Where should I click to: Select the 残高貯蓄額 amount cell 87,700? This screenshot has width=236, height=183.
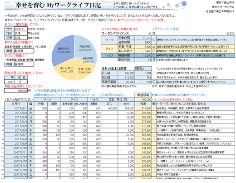click(126, 82)
